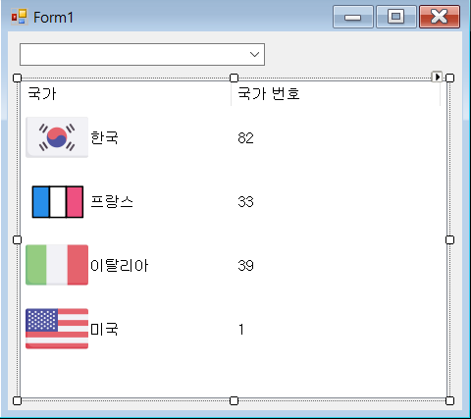Click the 국가 column header

pos(126,94)
